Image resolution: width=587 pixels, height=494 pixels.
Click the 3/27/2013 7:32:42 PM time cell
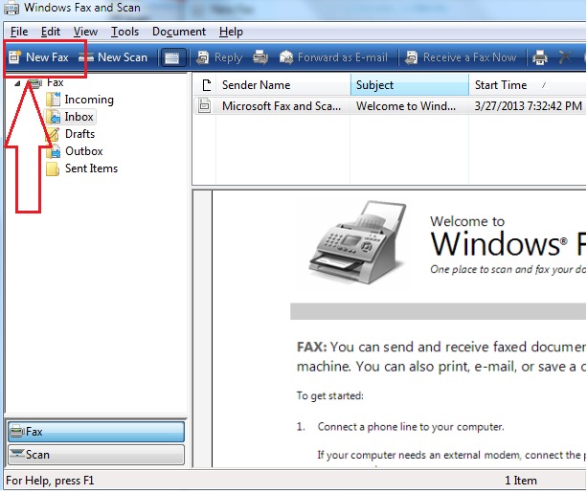[528, 106]
